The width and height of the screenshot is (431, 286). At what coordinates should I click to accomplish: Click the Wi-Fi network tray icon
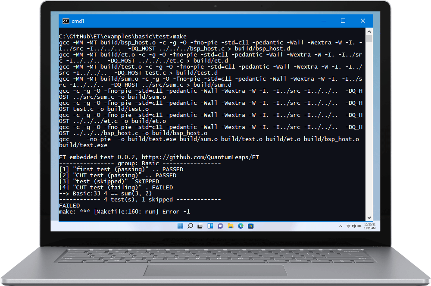(348, 226)
